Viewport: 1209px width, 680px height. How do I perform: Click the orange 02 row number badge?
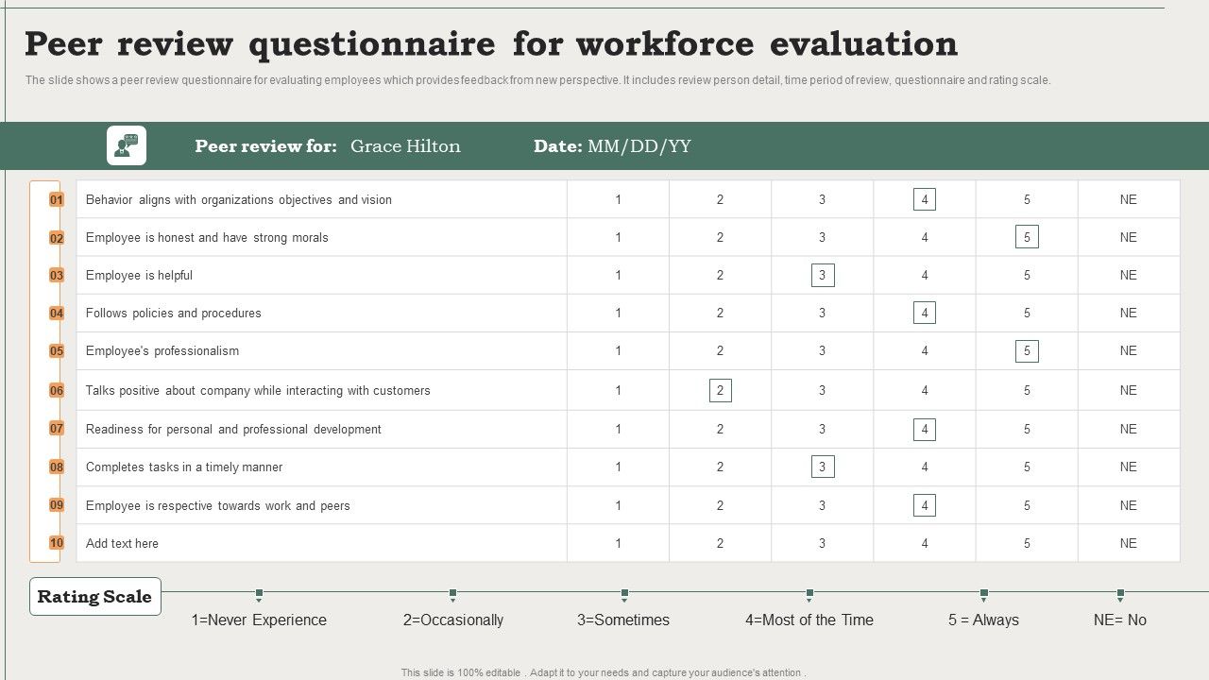pyautogui.click(x=57, y=238)
